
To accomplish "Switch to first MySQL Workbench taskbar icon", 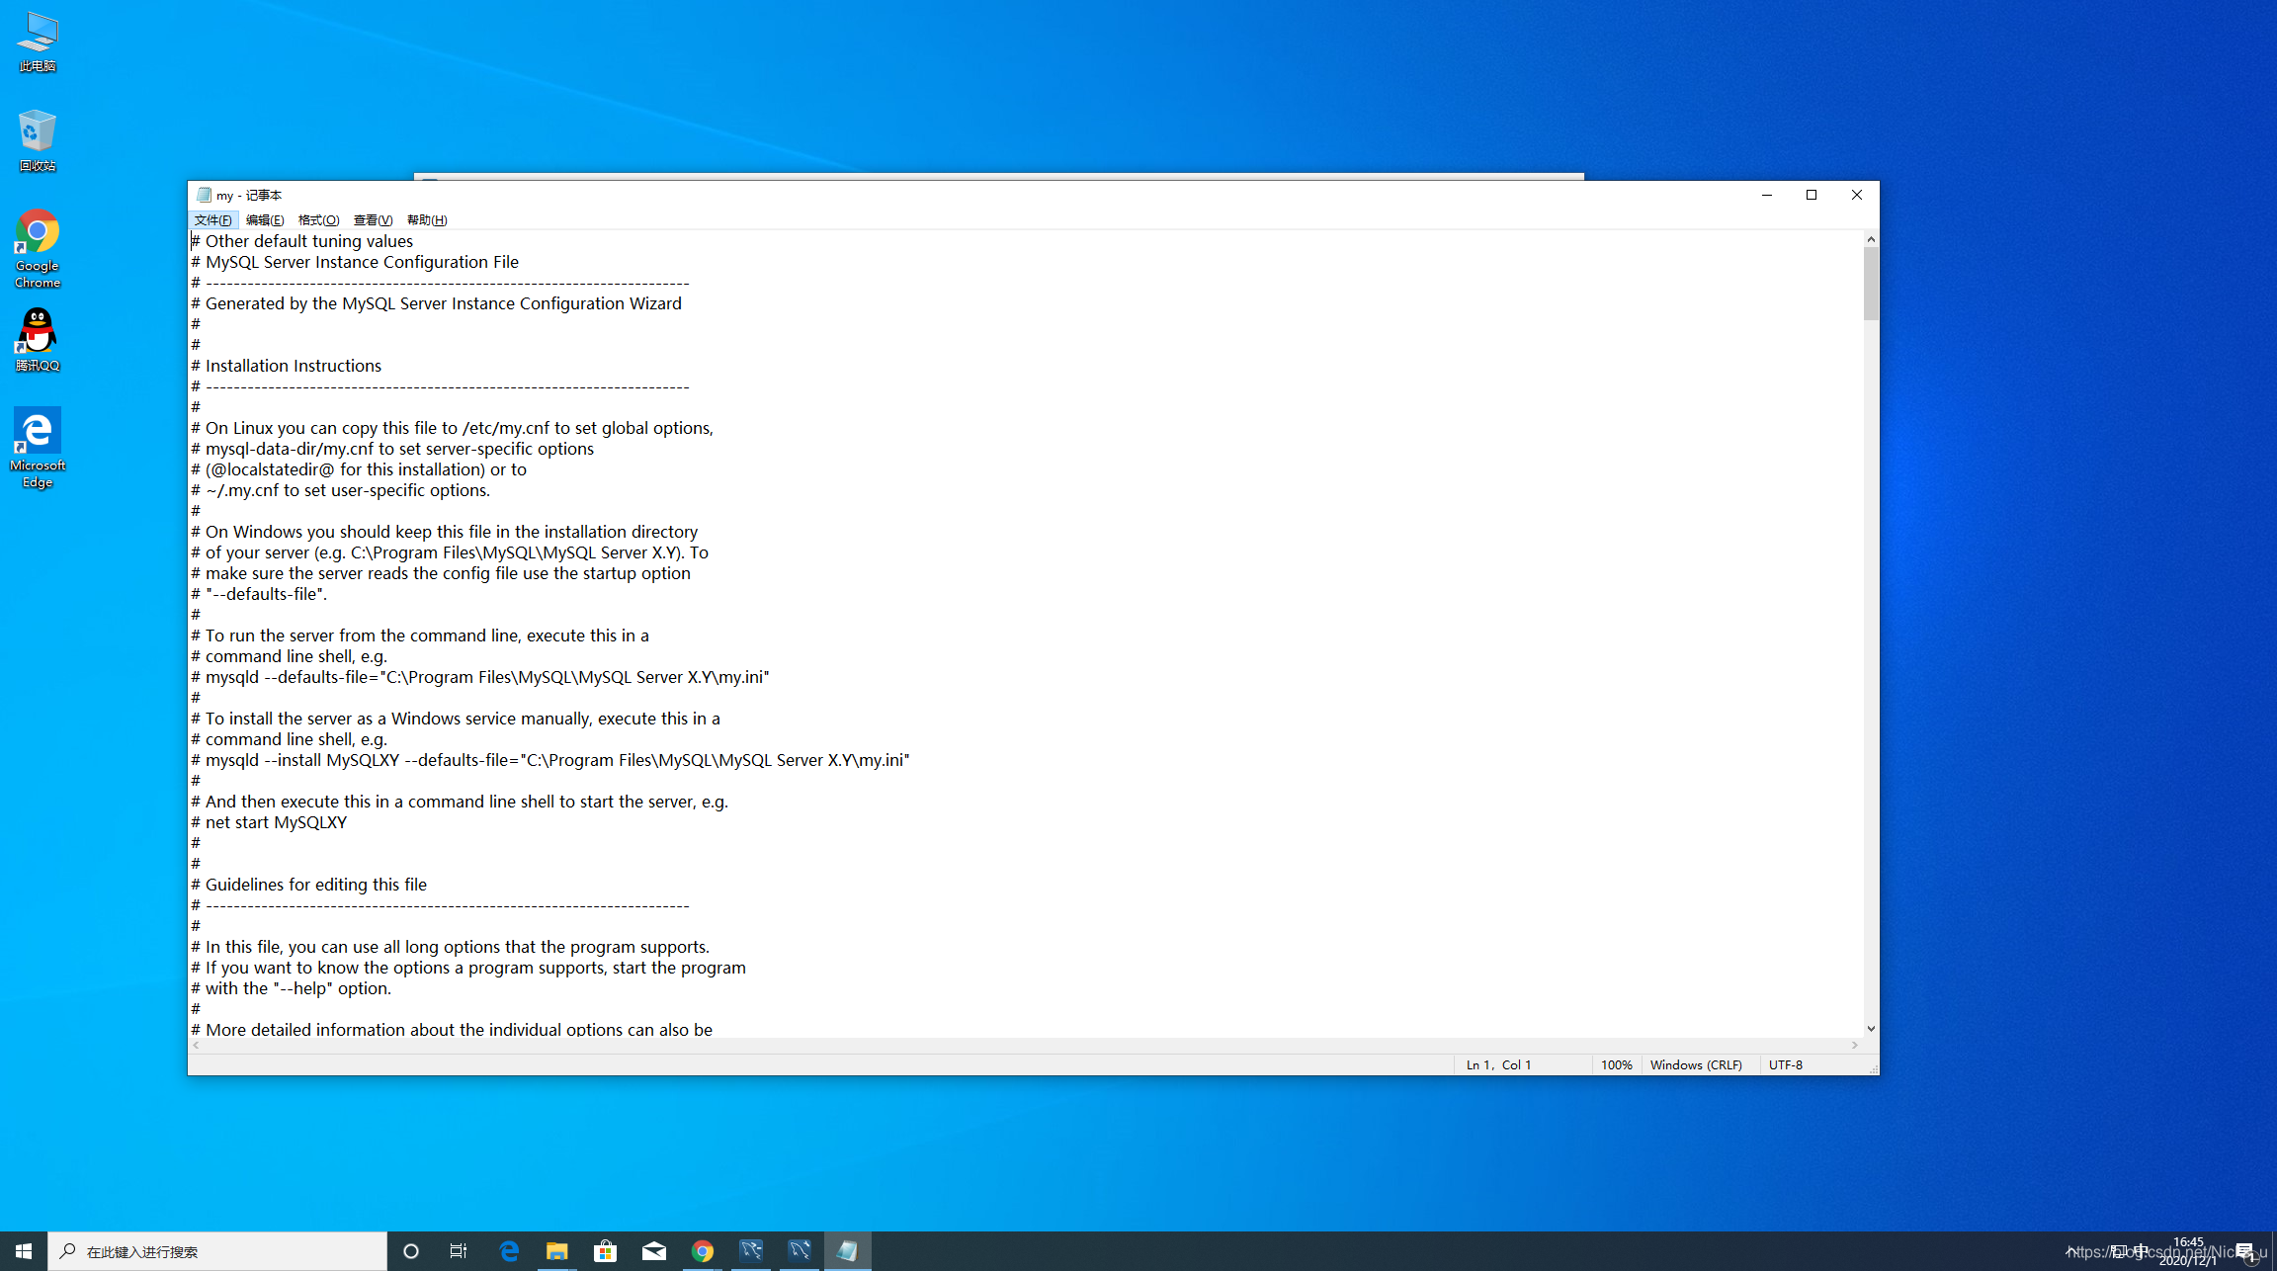I will [x=751, y=1251].
